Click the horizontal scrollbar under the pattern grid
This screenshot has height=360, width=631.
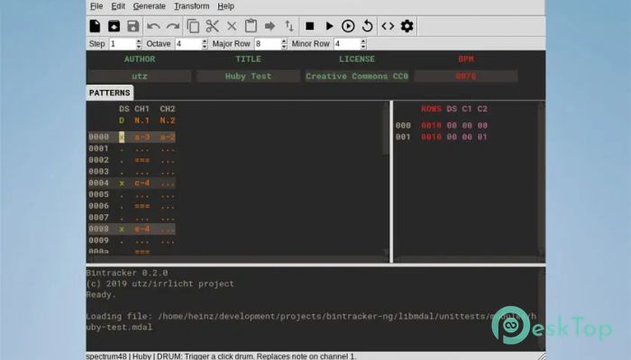237,260
